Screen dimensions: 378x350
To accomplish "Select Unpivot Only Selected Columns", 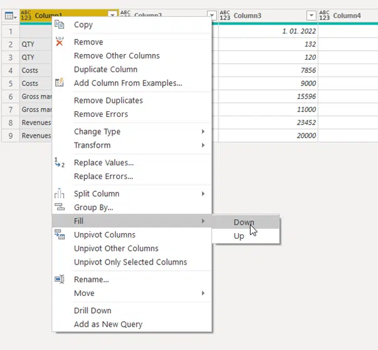I will click(x=132, y=262).
